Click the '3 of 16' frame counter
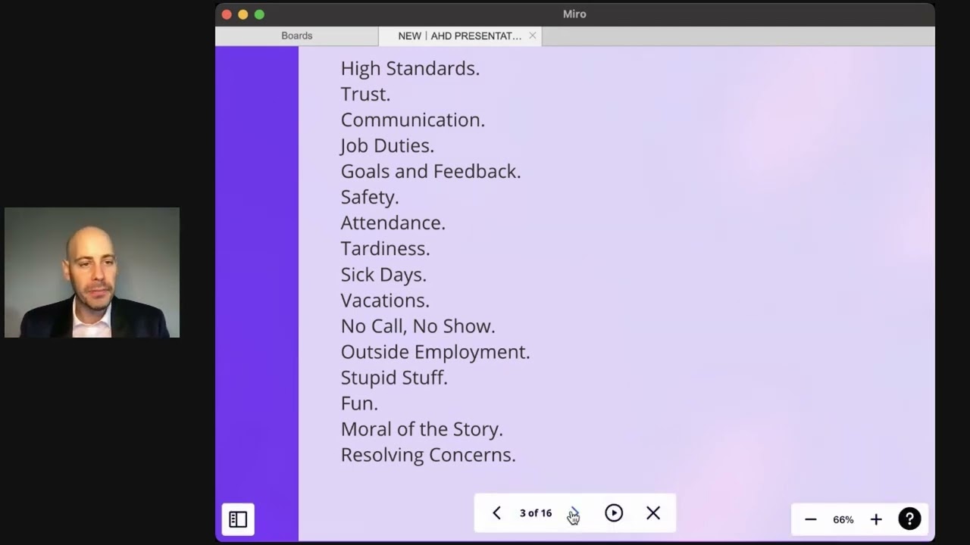Screen dimensions: 970x545 [x=536, y=513]
